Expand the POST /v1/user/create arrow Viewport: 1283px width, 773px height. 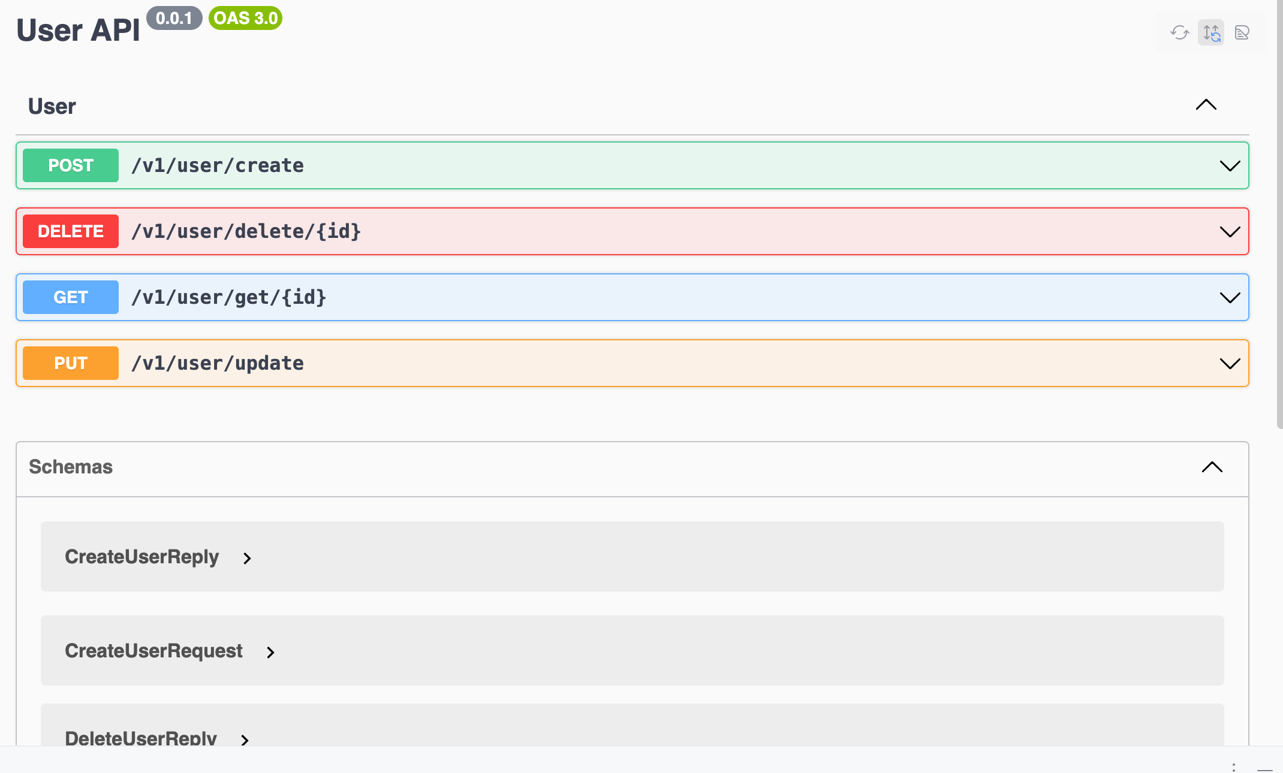pos(1230,166)
